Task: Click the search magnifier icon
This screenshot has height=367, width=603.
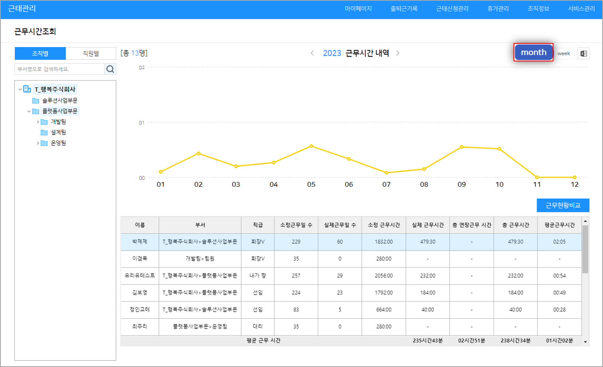Action: click(110, 69)
